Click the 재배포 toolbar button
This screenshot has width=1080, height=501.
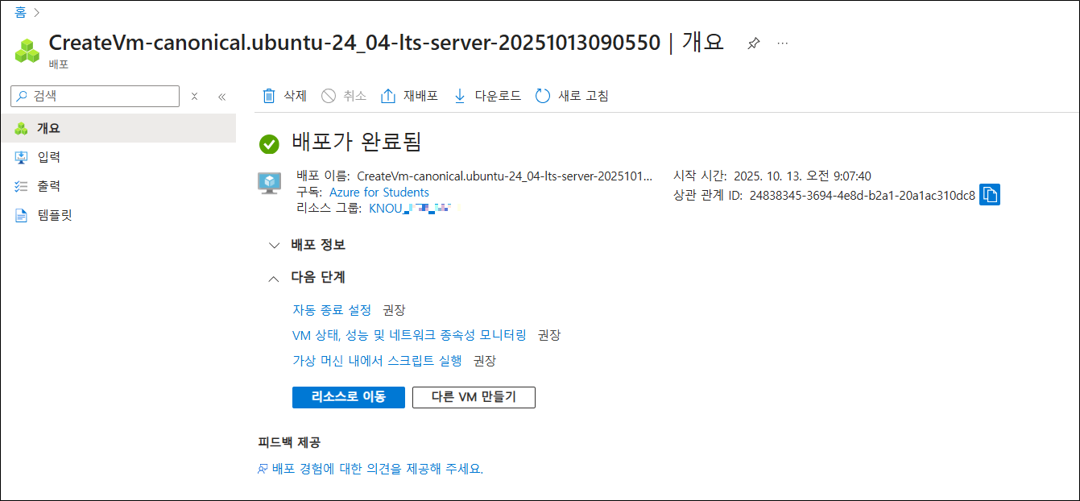(410, 96)
